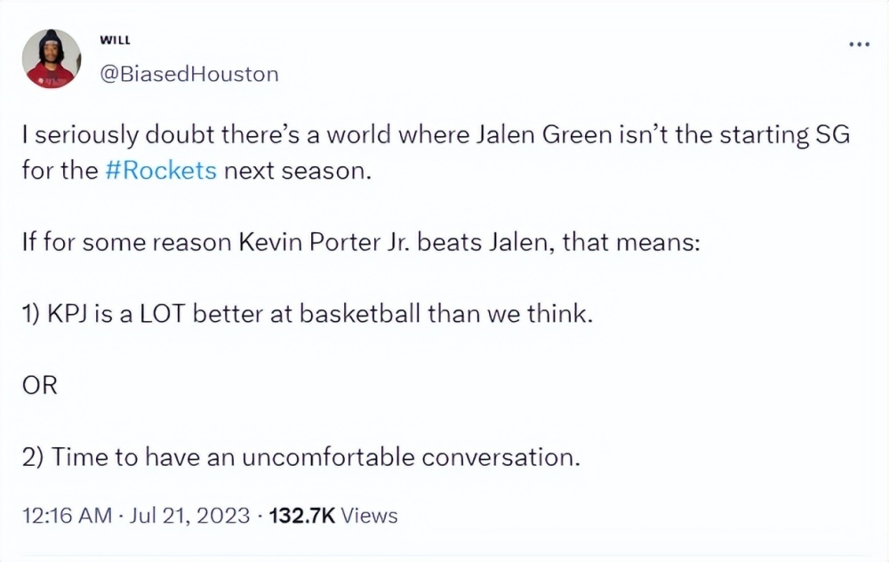Click the word Views in footer

pyautogui.click(x=370, y=515)
